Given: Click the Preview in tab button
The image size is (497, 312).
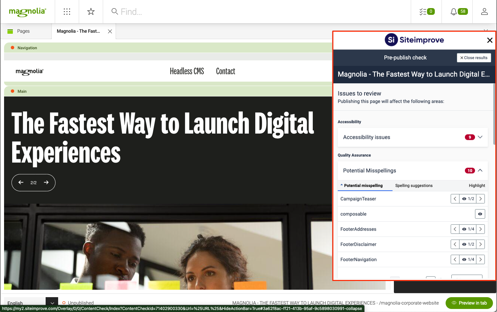Looking at the screenshot, I should coord(469,303).
